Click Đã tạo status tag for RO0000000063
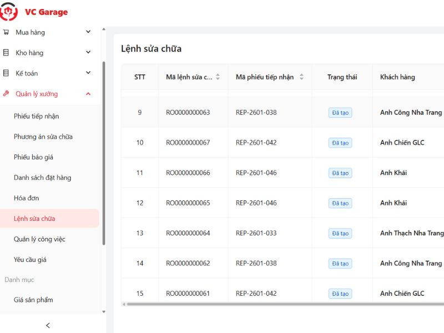Screen dimensions: 444x333 (340, 113)
